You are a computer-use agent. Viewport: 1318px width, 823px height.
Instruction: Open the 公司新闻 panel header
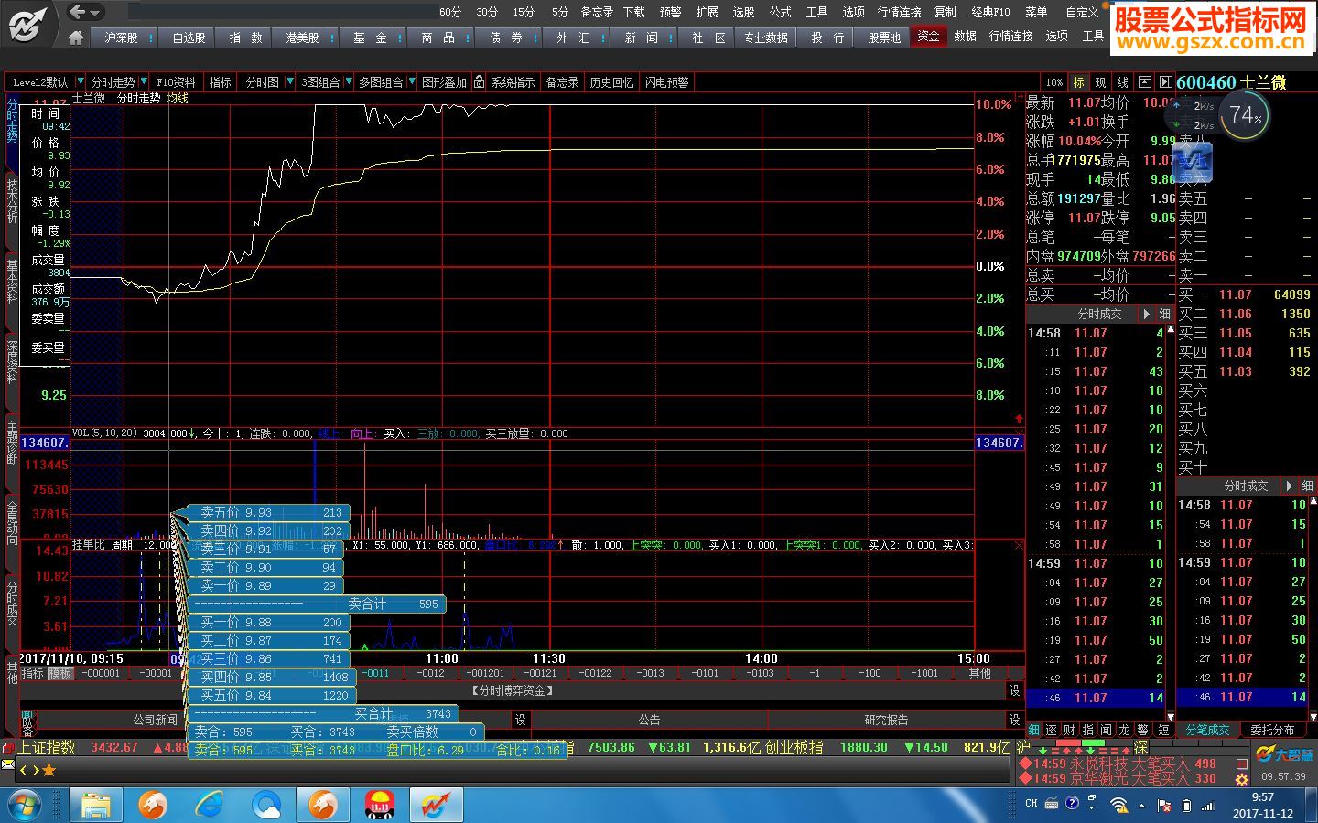click(x=155, y=720)
